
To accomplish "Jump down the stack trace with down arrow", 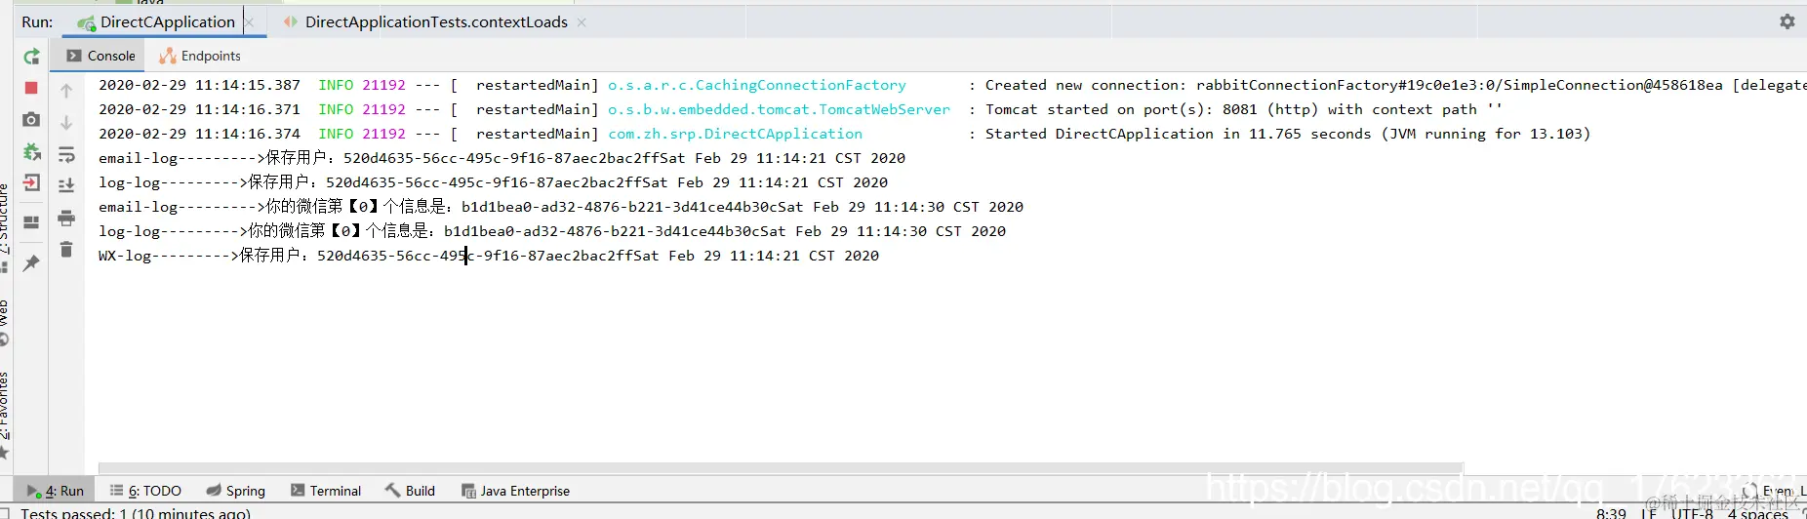I will (x=66, y=122).
